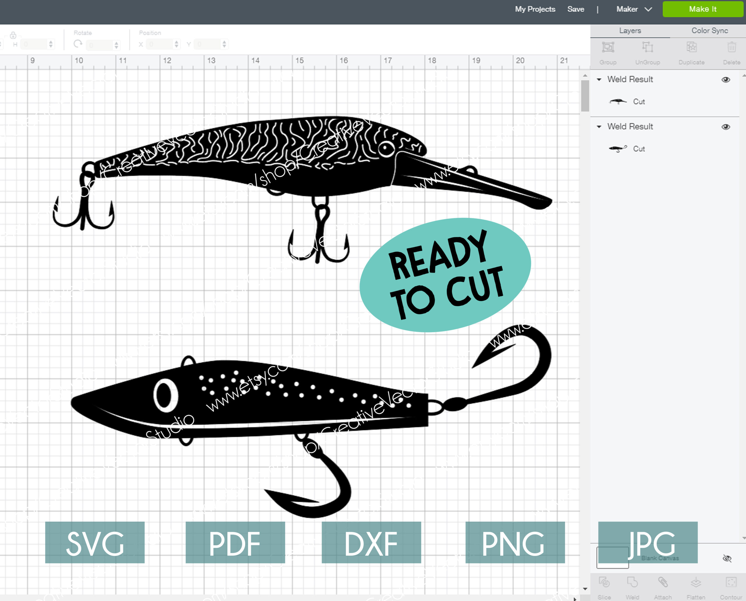Click the canvas scroll down arrow
Image resolution: width=746 pixels, height=601 pixels.
tap(585, 588)
